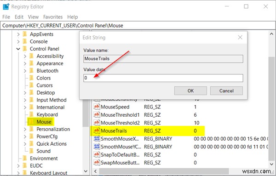The width and height of the screenshot is (276, 176).
Task: Click the Cursors folder icon
Action: 31,85
